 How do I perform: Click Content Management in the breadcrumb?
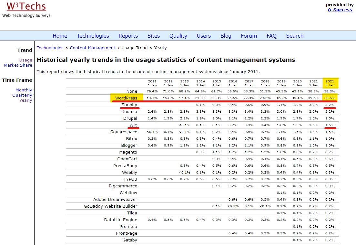tap(93, 48)
